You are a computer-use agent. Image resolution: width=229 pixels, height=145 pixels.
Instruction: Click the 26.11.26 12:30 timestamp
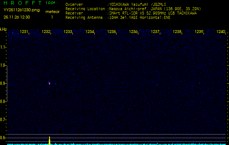pyautogui.click(x=17, y=17)
